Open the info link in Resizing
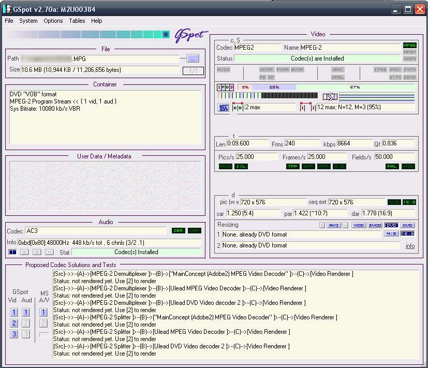428x368 pixels. [x=410, y=246]
